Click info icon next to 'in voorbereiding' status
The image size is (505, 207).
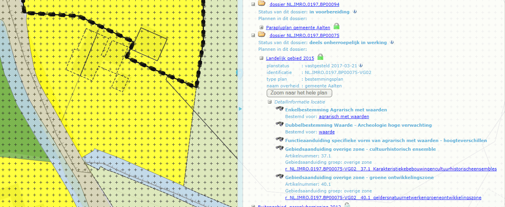pyautogui.click(x=355, y=12)
